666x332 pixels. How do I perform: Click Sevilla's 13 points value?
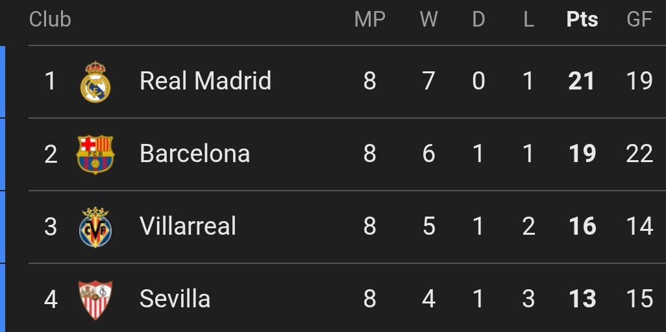click(x=582, y=299)
